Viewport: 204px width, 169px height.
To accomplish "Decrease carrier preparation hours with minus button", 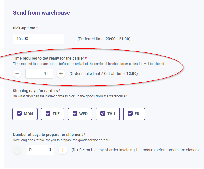I will tap(17, 74).
